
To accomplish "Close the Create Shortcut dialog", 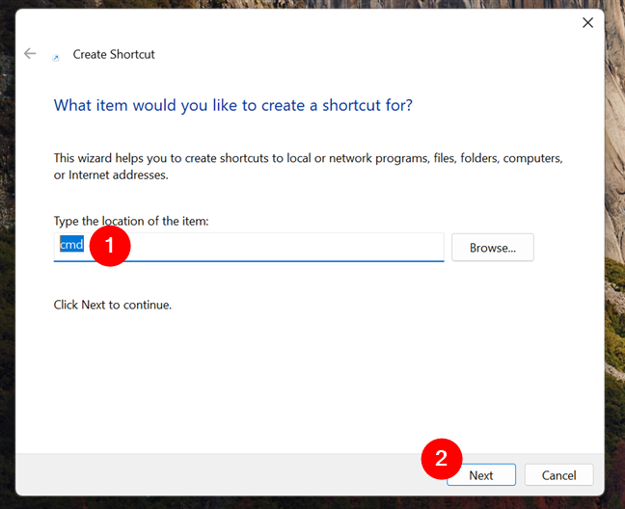I will point(587,23).
